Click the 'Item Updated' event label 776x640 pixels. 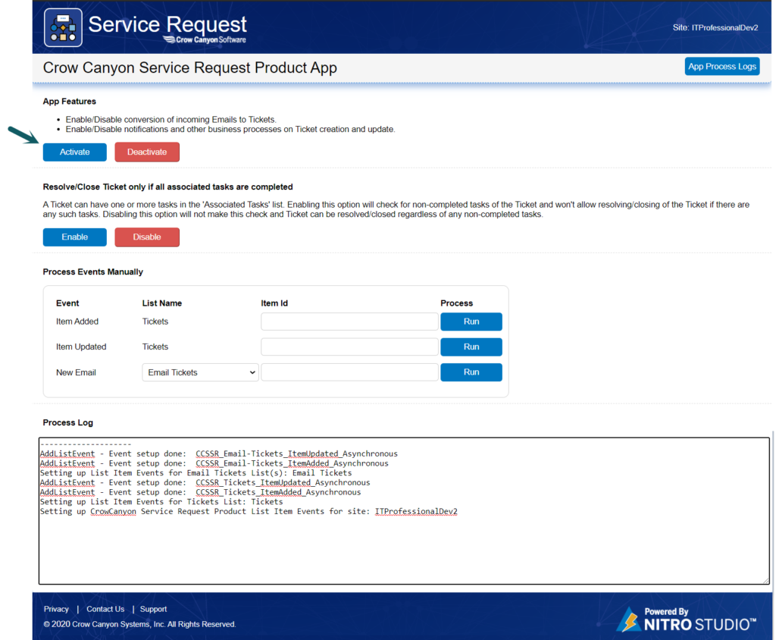tap(81, 347)
